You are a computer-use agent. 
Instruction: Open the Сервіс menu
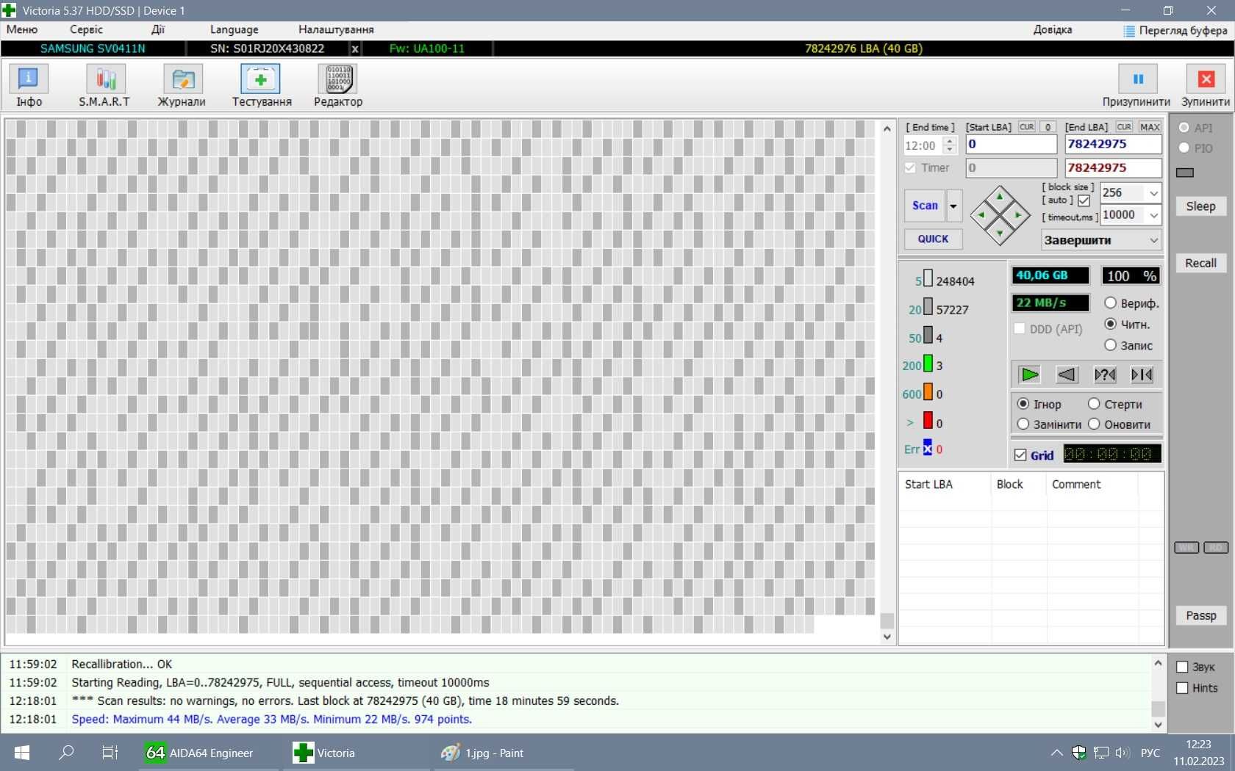(x=86, y=30)
